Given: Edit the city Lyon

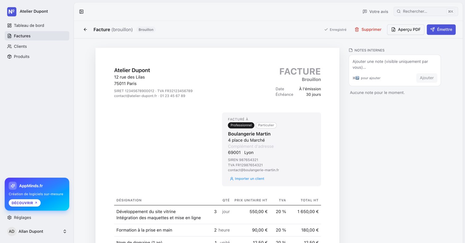Looking at the screenshot, I should click(249, 152).
